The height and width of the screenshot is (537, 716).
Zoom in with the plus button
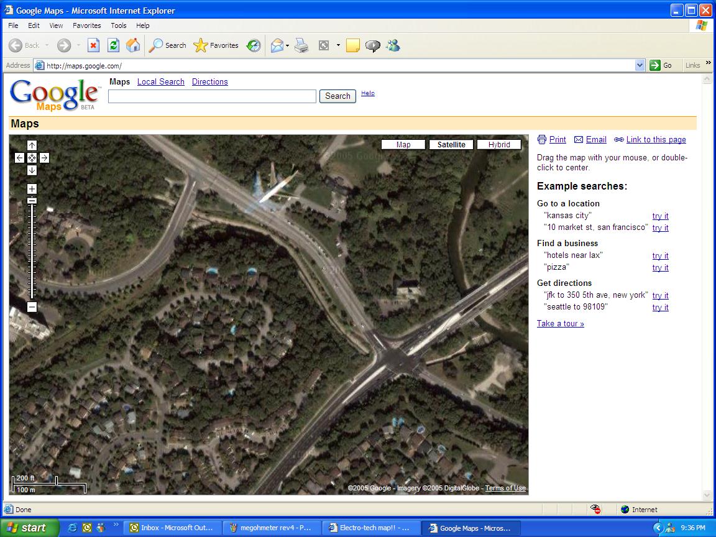[x=32, y=188]
